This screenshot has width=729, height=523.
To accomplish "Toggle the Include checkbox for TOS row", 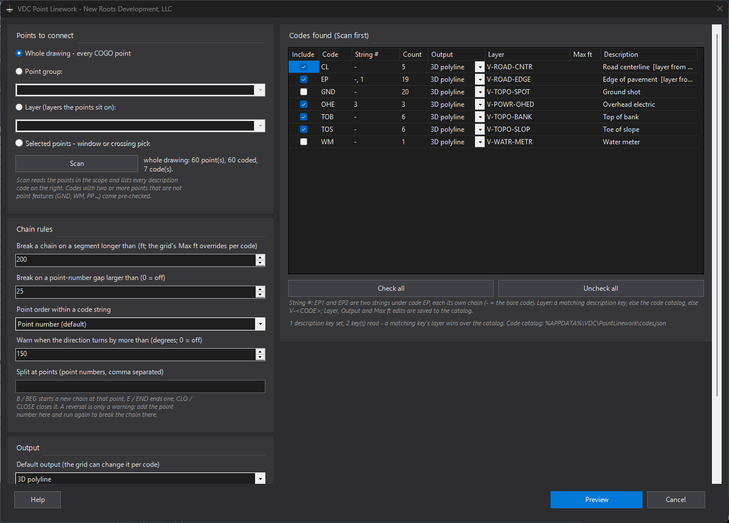I will (303, 129).
